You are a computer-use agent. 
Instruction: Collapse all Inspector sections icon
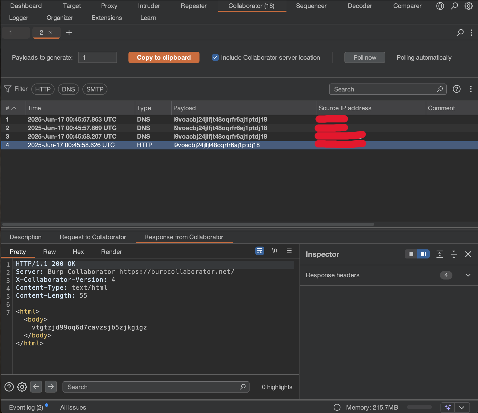click(454, 254)
